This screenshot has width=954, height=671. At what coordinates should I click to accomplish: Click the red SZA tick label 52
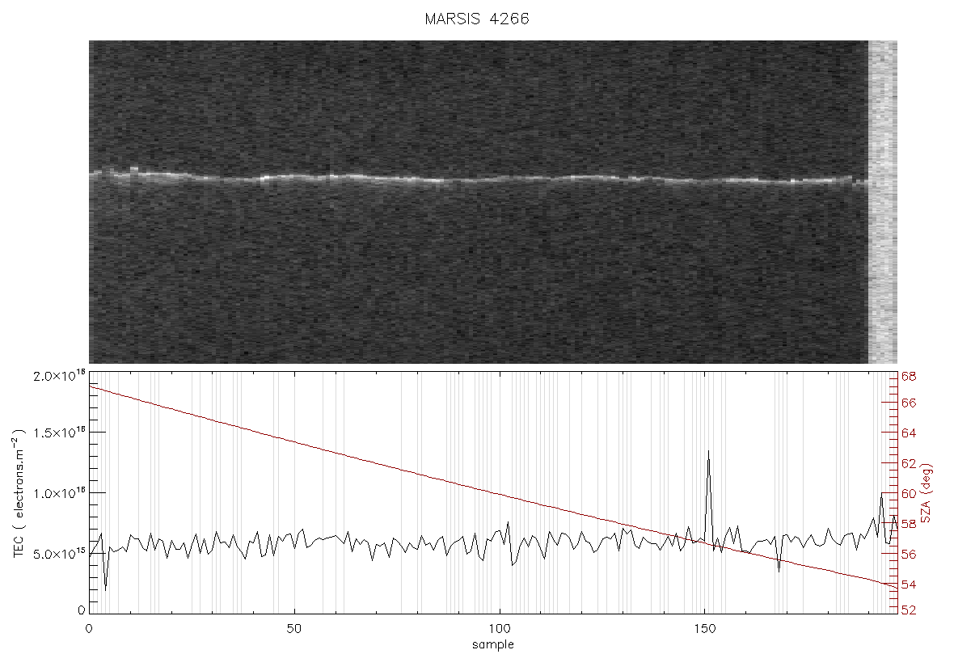(909, 610)
